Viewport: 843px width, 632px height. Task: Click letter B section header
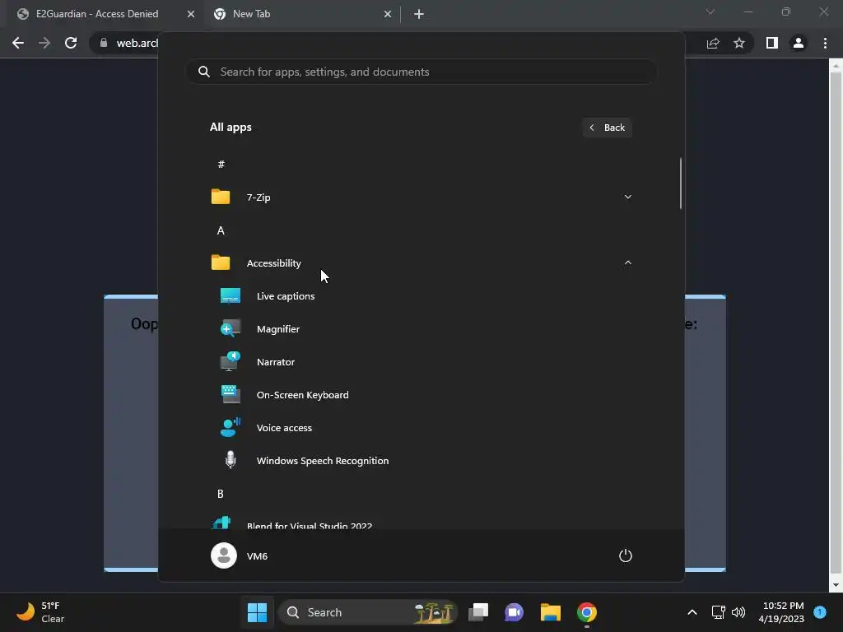221,494
